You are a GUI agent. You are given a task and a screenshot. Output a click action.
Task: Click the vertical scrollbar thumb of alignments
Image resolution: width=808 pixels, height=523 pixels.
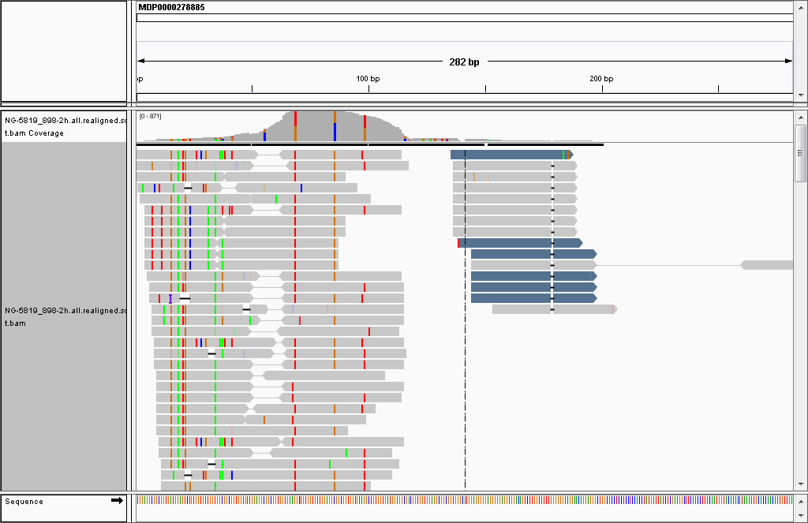(x=800, y=153)
